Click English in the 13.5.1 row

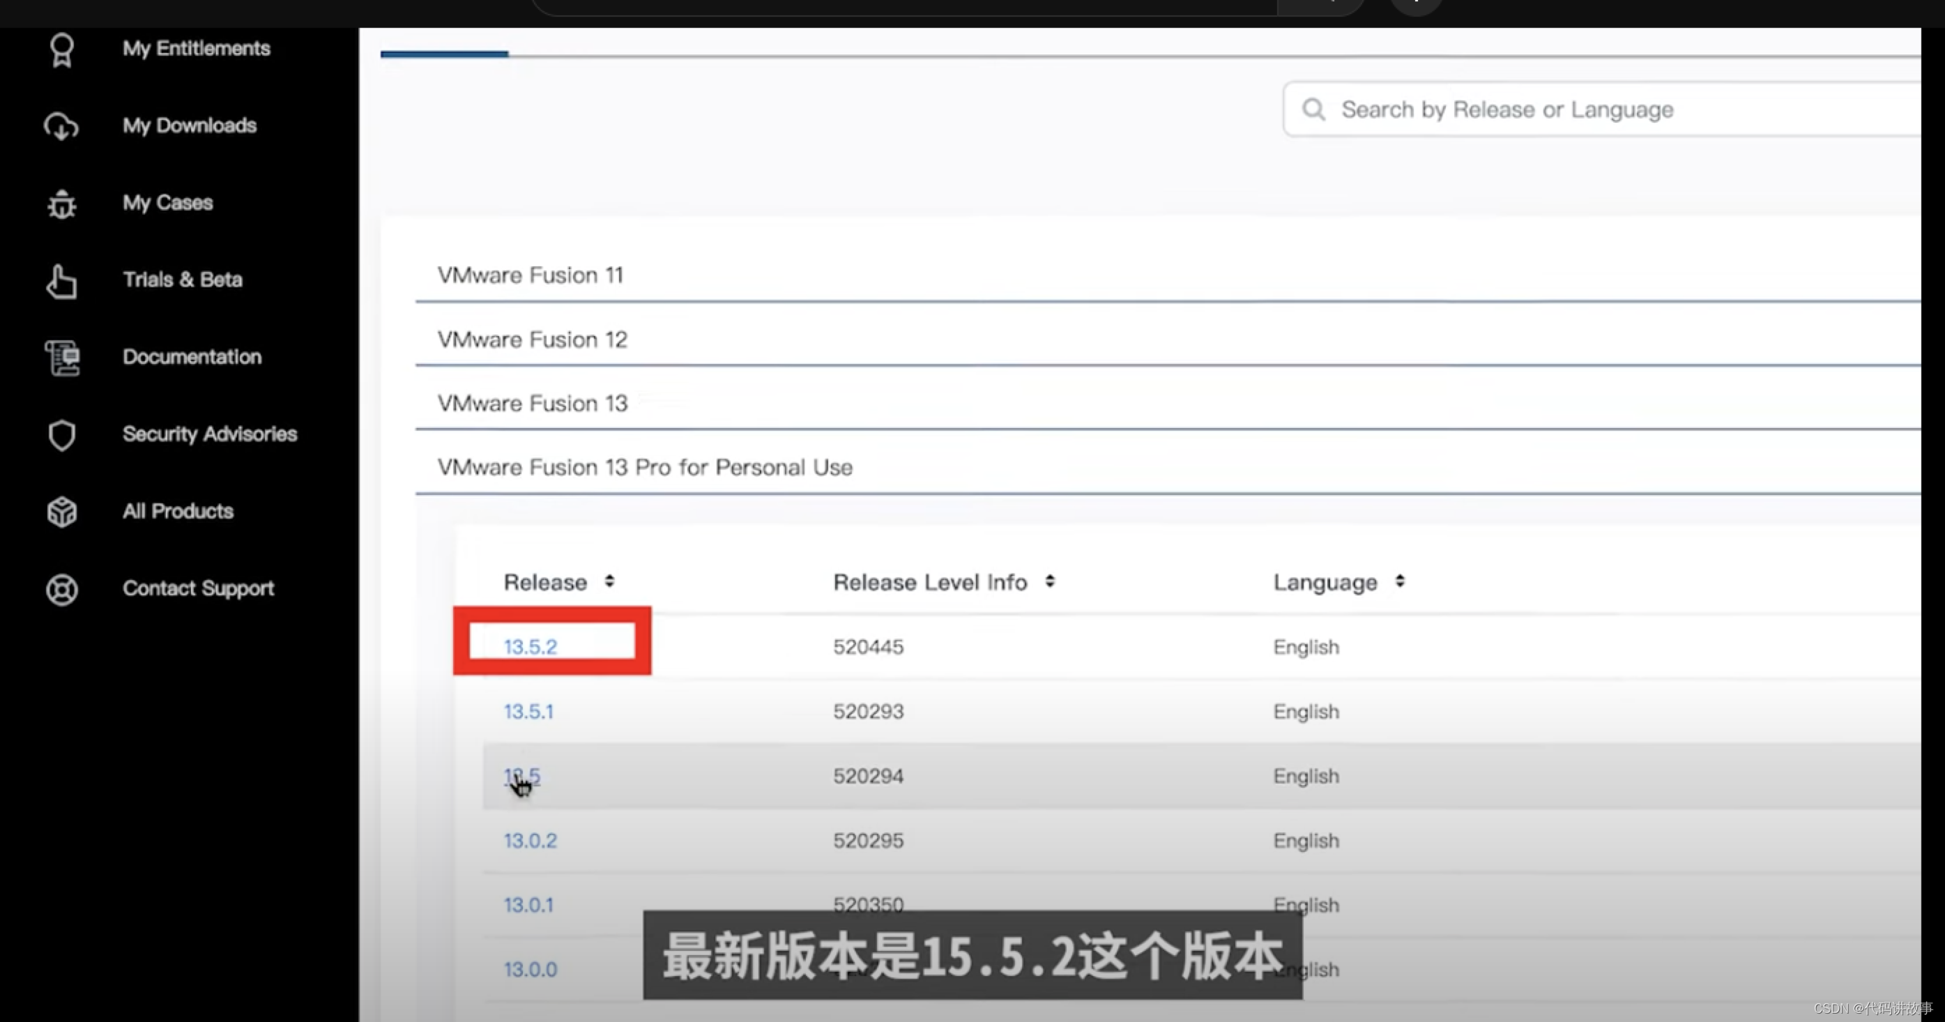pos(1306,712)
